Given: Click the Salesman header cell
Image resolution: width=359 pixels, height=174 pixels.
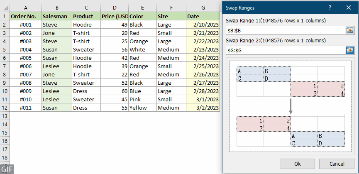Looking at the screenshot, I should point(56,16).
